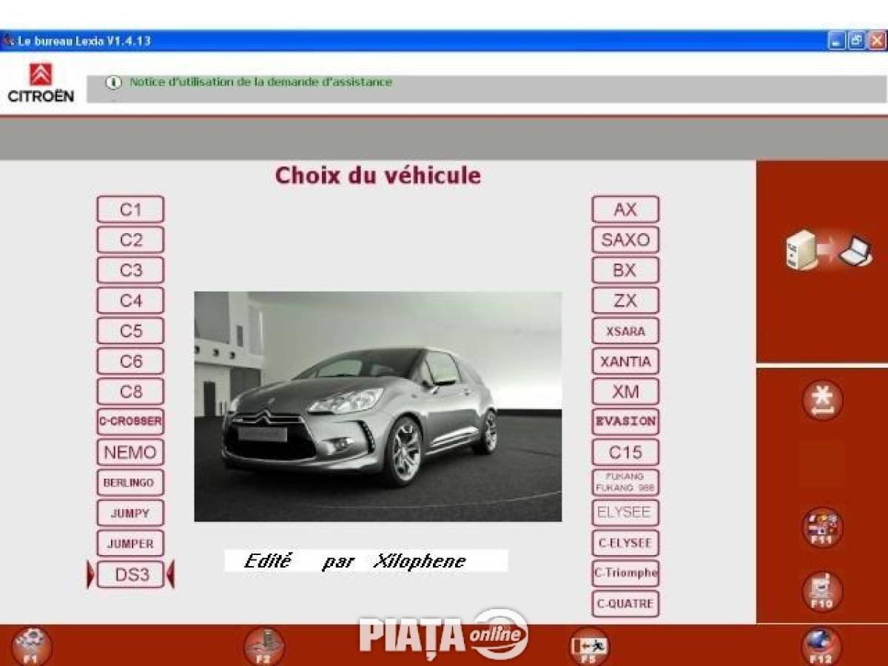Pick the NEMO vehicle button
This screenshot has width=888, height=666.
tap(130, 452)
